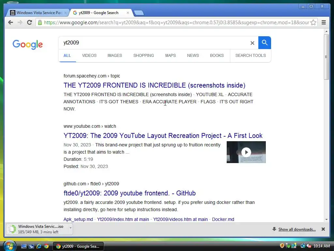Open the Windows Vista Servic....iso download item
The image size is (334, 251).
pyautogui.click(x=39, y=229)
